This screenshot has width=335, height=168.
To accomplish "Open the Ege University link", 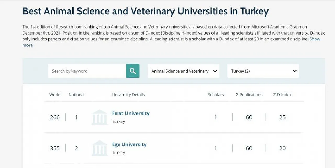I will 129,144.
